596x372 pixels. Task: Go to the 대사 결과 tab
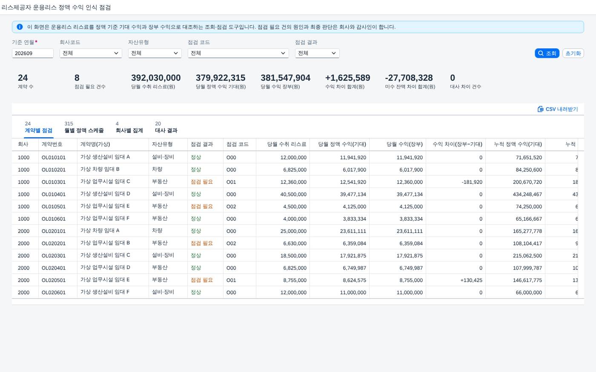coord(166,127)
